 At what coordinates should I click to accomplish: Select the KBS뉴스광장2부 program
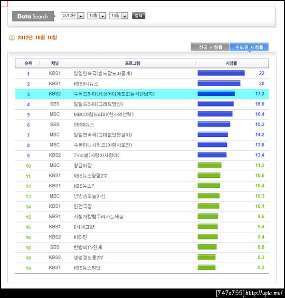90,176
